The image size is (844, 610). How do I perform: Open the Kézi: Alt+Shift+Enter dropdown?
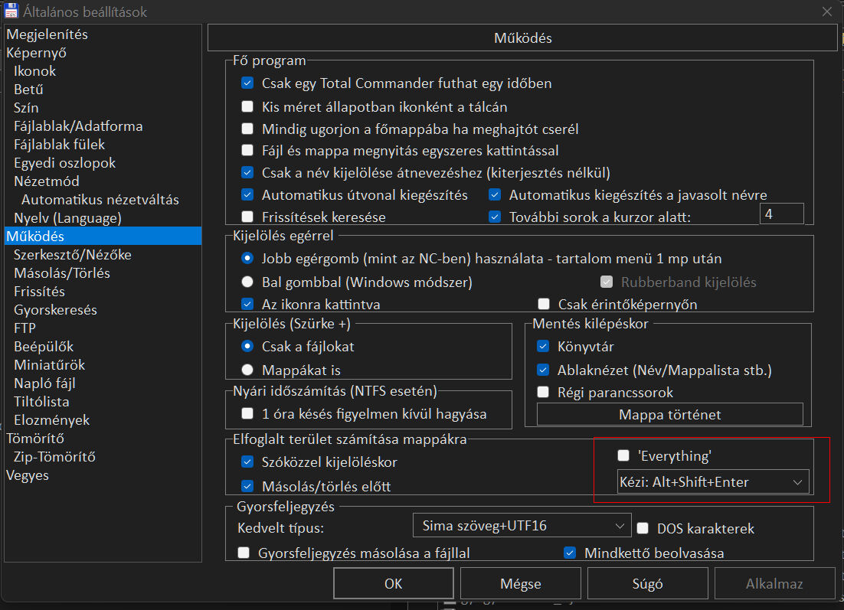tap(712, 482)
